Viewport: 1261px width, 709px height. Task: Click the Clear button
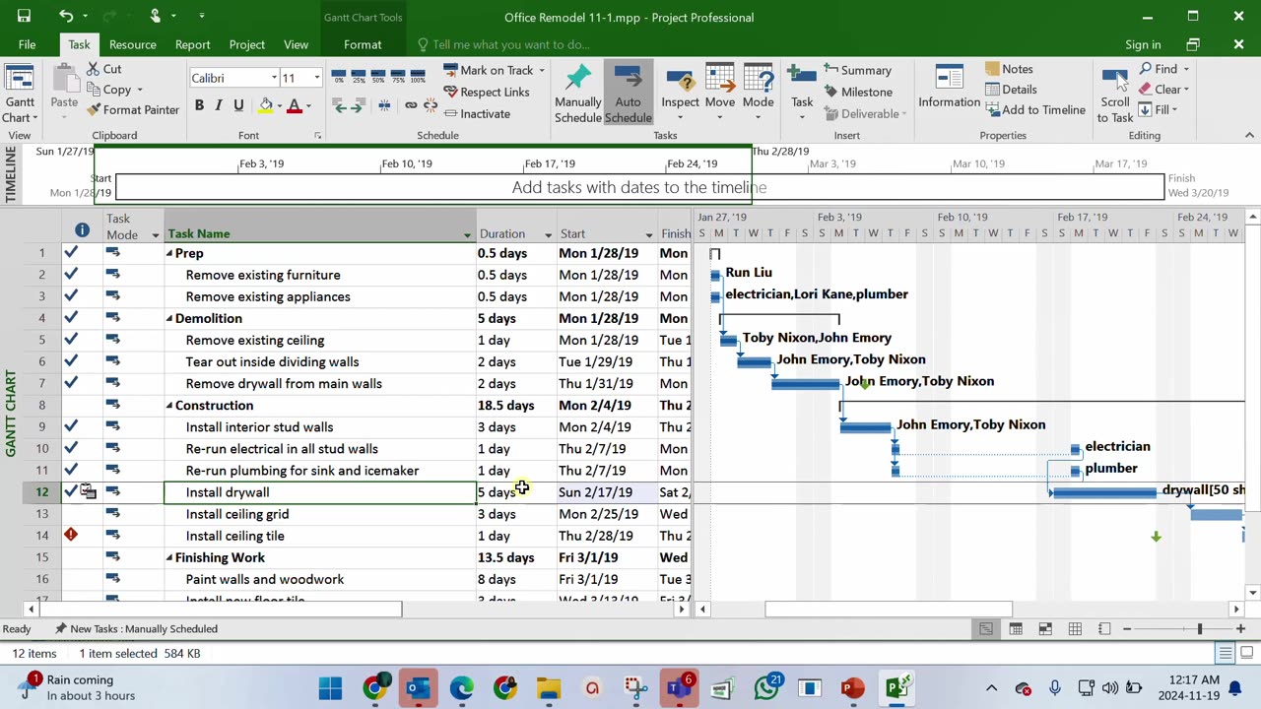coord(1164,89)
